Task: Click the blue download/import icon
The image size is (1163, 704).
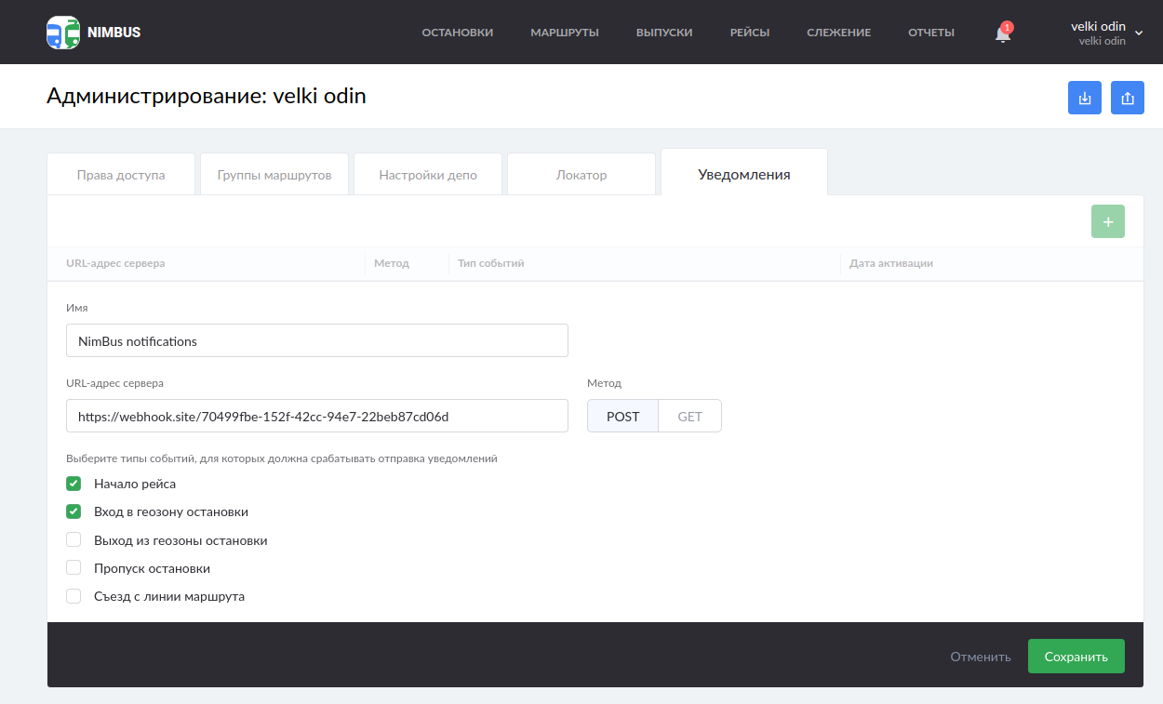Action: (1084, 97)
